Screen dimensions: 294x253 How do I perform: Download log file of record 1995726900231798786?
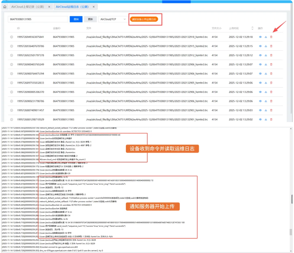click(x=266, y=101)
